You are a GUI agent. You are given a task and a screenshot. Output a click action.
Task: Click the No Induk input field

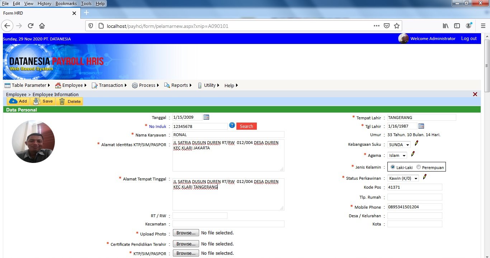200,126
